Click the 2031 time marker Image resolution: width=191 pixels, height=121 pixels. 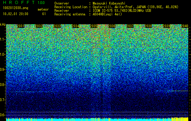tap(21, 26)
